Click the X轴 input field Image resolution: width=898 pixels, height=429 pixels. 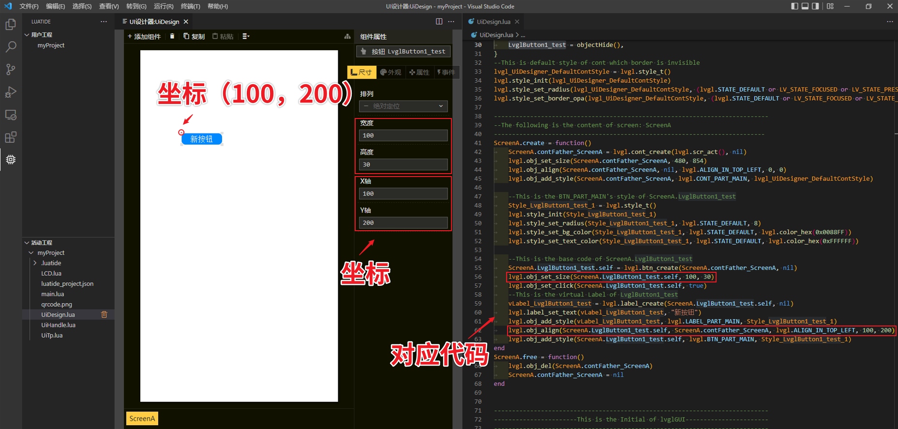click(403, 193)
